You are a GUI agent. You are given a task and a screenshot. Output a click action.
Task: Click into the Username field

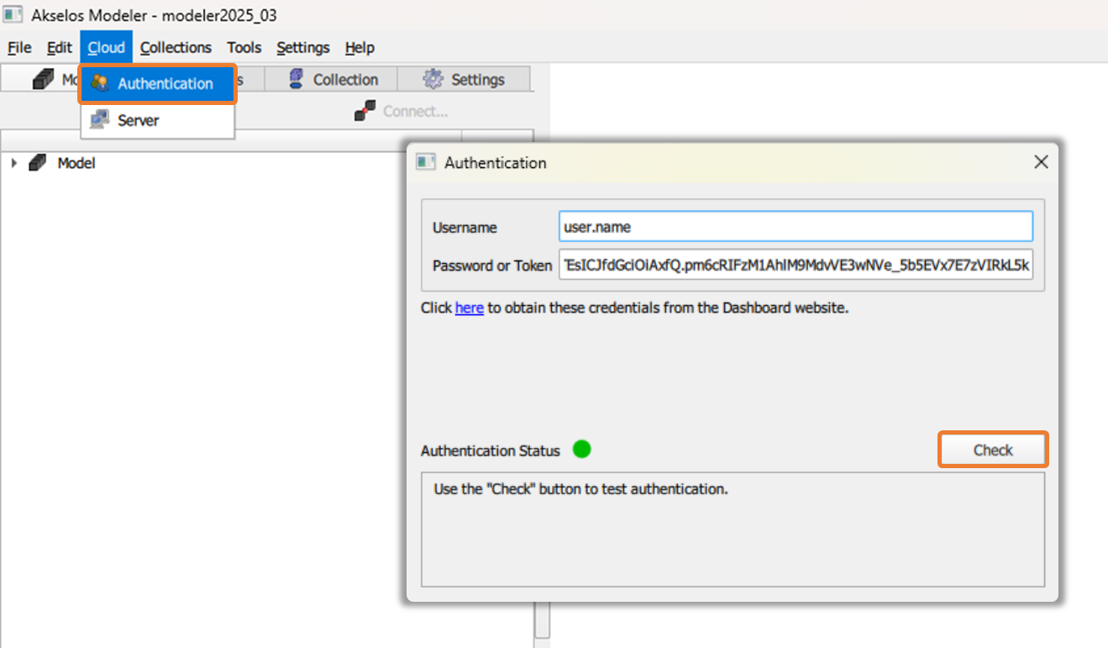coord(796,227)
